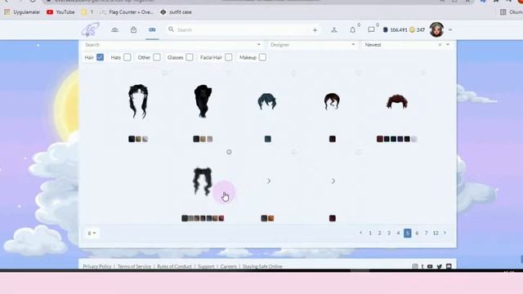Pick orange swatch under second-row middle item
Screen dimensions: 523x294
pyautogui.click(x=270, y=218)
